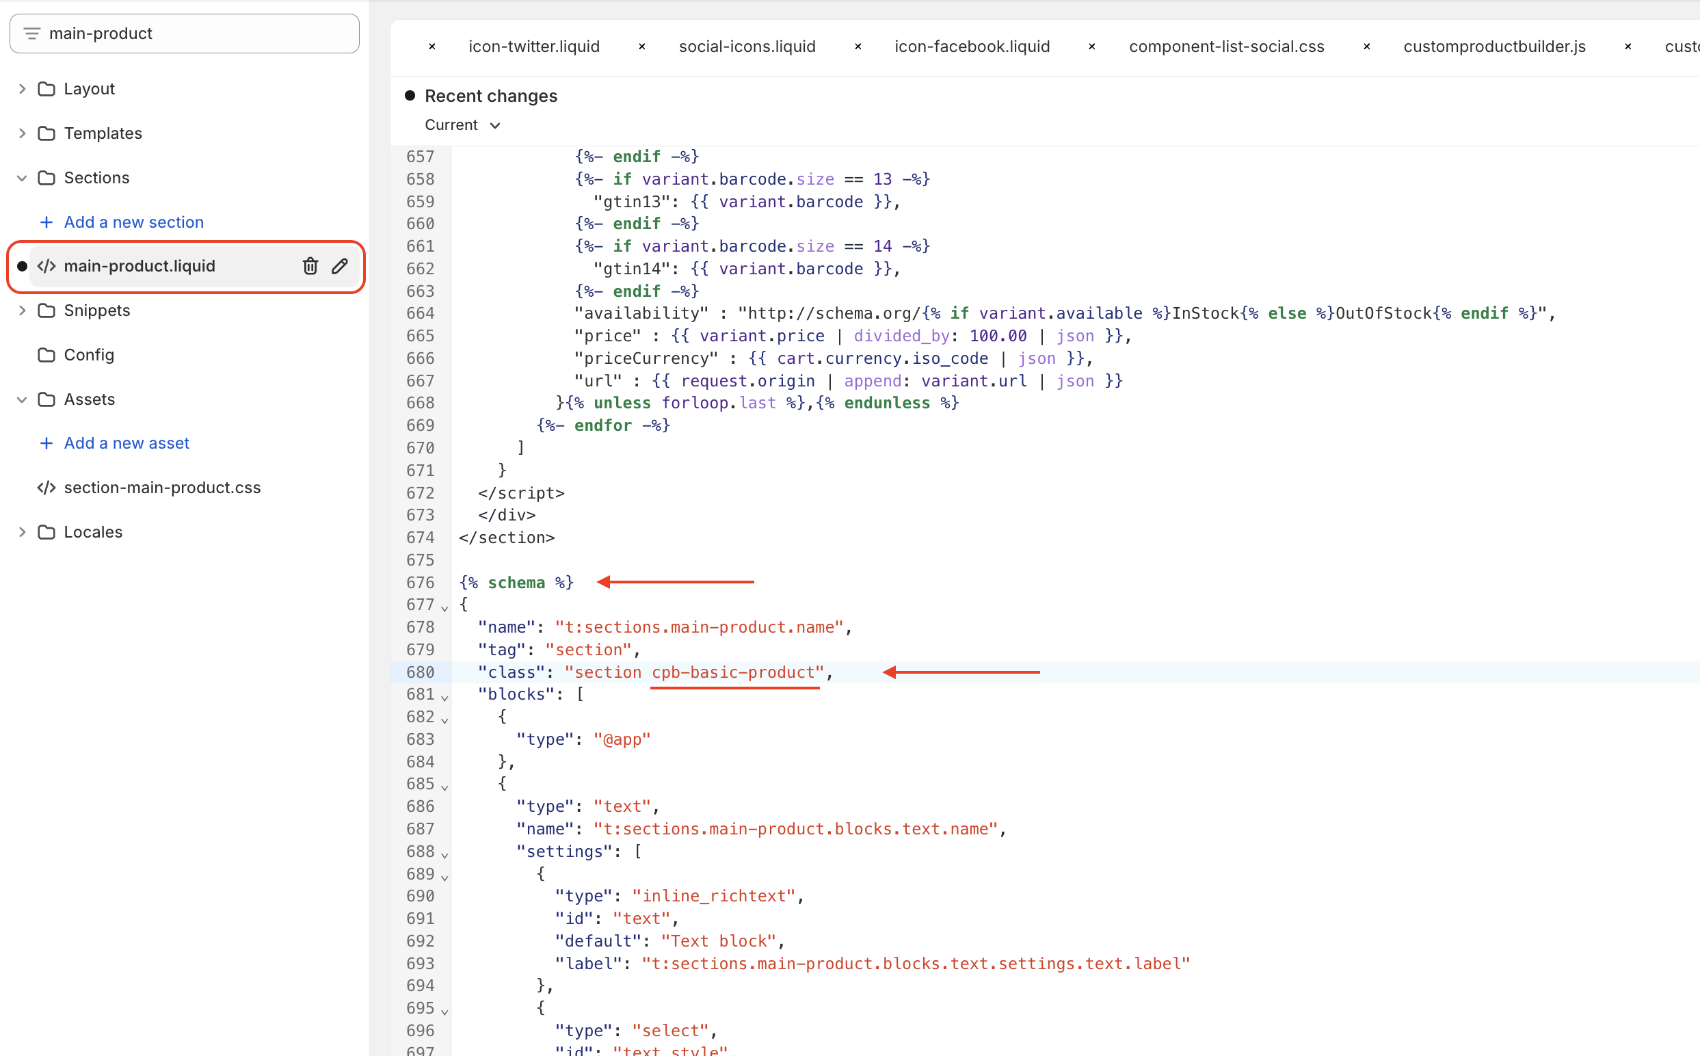Image resolution: width=1700 pixels, height=1056 pixels.
Task: Expand the Layout folder chevron
Action: (22, 89)
